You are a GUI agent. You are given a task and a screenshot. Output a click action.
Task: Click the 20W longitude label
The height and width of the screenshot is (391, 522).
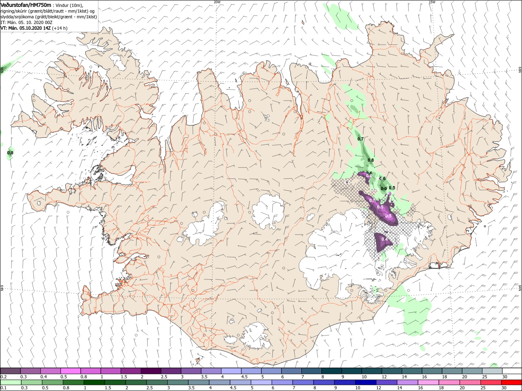click(217, 2)
